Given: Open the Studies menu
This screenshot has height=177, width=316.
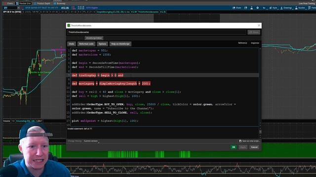Looking at the screenshot, I should (300, 8).
